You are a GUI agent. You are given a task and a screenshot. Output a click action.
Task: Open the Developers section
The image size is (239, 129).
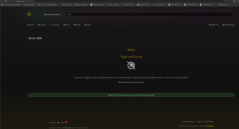point(214,25)
